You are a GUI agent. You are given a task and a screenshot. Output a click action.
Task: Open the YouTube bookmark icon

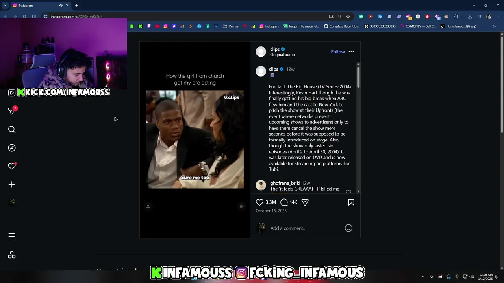(x=157, y=26)
